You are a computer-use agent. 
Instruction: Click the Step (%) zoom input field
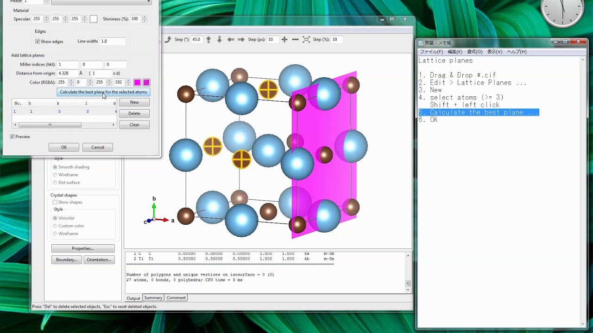click(x=337, y=40)
